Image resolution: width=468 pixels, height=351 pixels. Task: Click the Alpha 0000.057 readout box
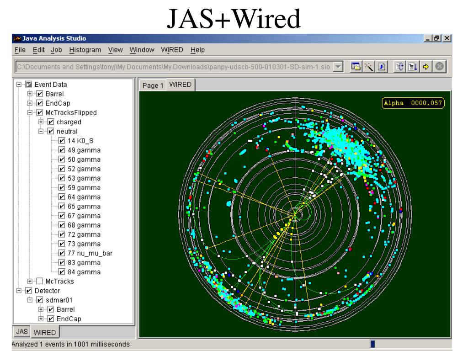tap(413, 103)
